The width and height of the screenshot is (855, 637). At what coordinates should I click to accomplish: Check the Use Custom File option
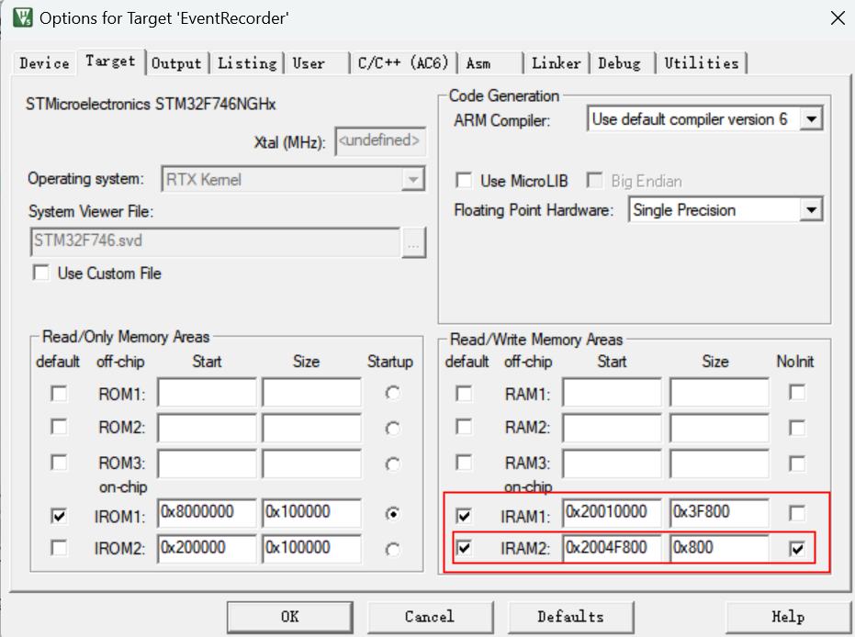(x=41, y=273)
